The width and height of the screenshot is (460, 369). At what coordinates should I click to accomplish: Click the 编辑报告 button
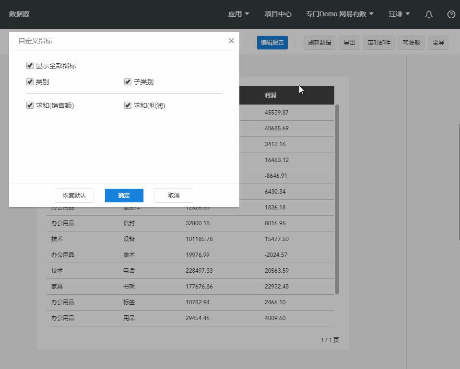[x=272, y=43]
